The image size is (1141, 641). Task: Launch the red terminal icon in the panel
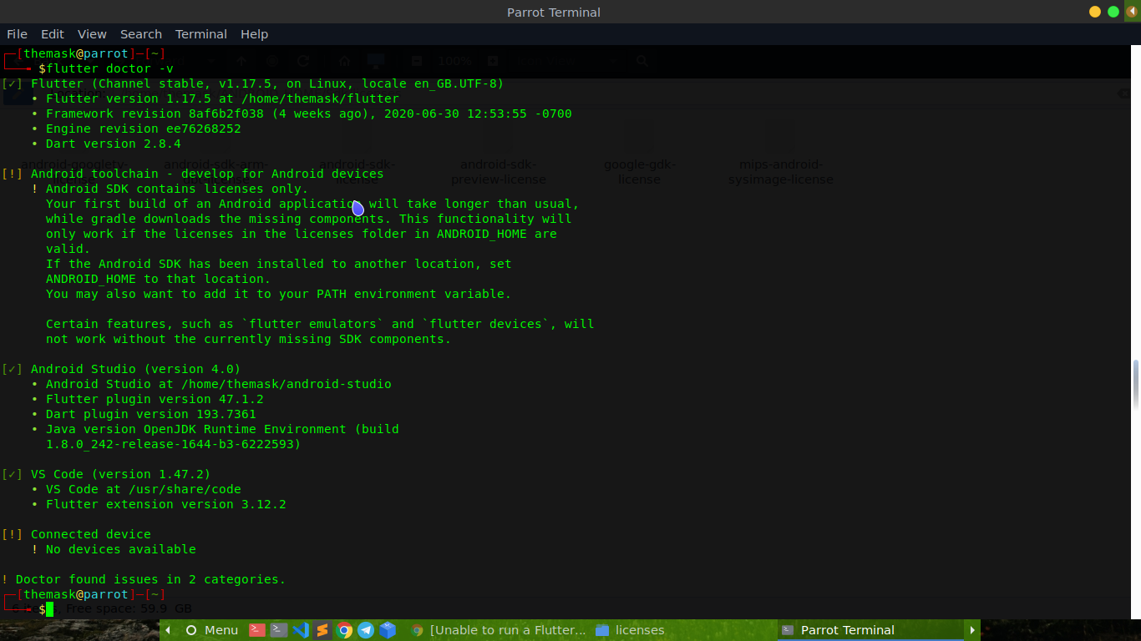(257, 630)
